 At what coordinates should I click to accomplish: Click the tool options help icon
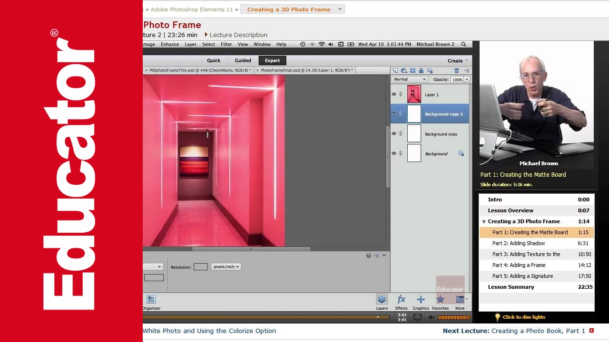(x=368, y=256)
